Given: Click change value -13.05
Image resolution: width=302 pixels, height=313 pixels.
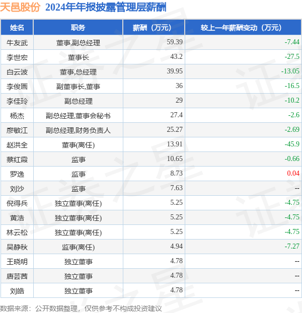Looking at the screenshot, I should [x=290, y=71].
